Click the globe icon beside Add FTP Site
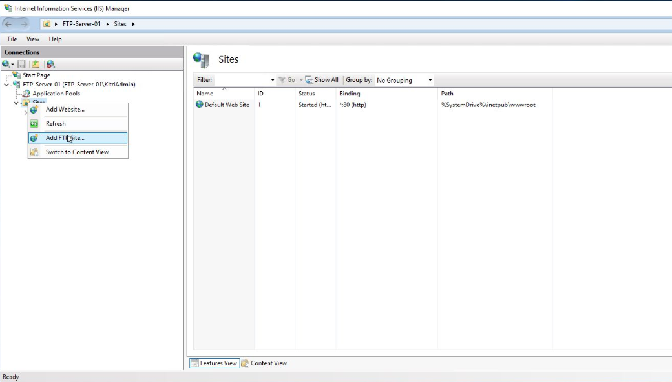The image size is (672, 382). 34,137
